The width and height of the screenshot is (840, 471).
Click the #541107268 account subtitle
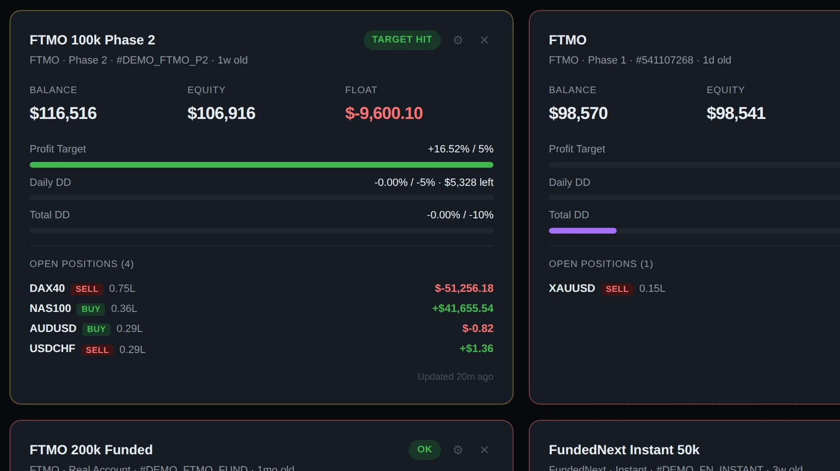point(664,60)
